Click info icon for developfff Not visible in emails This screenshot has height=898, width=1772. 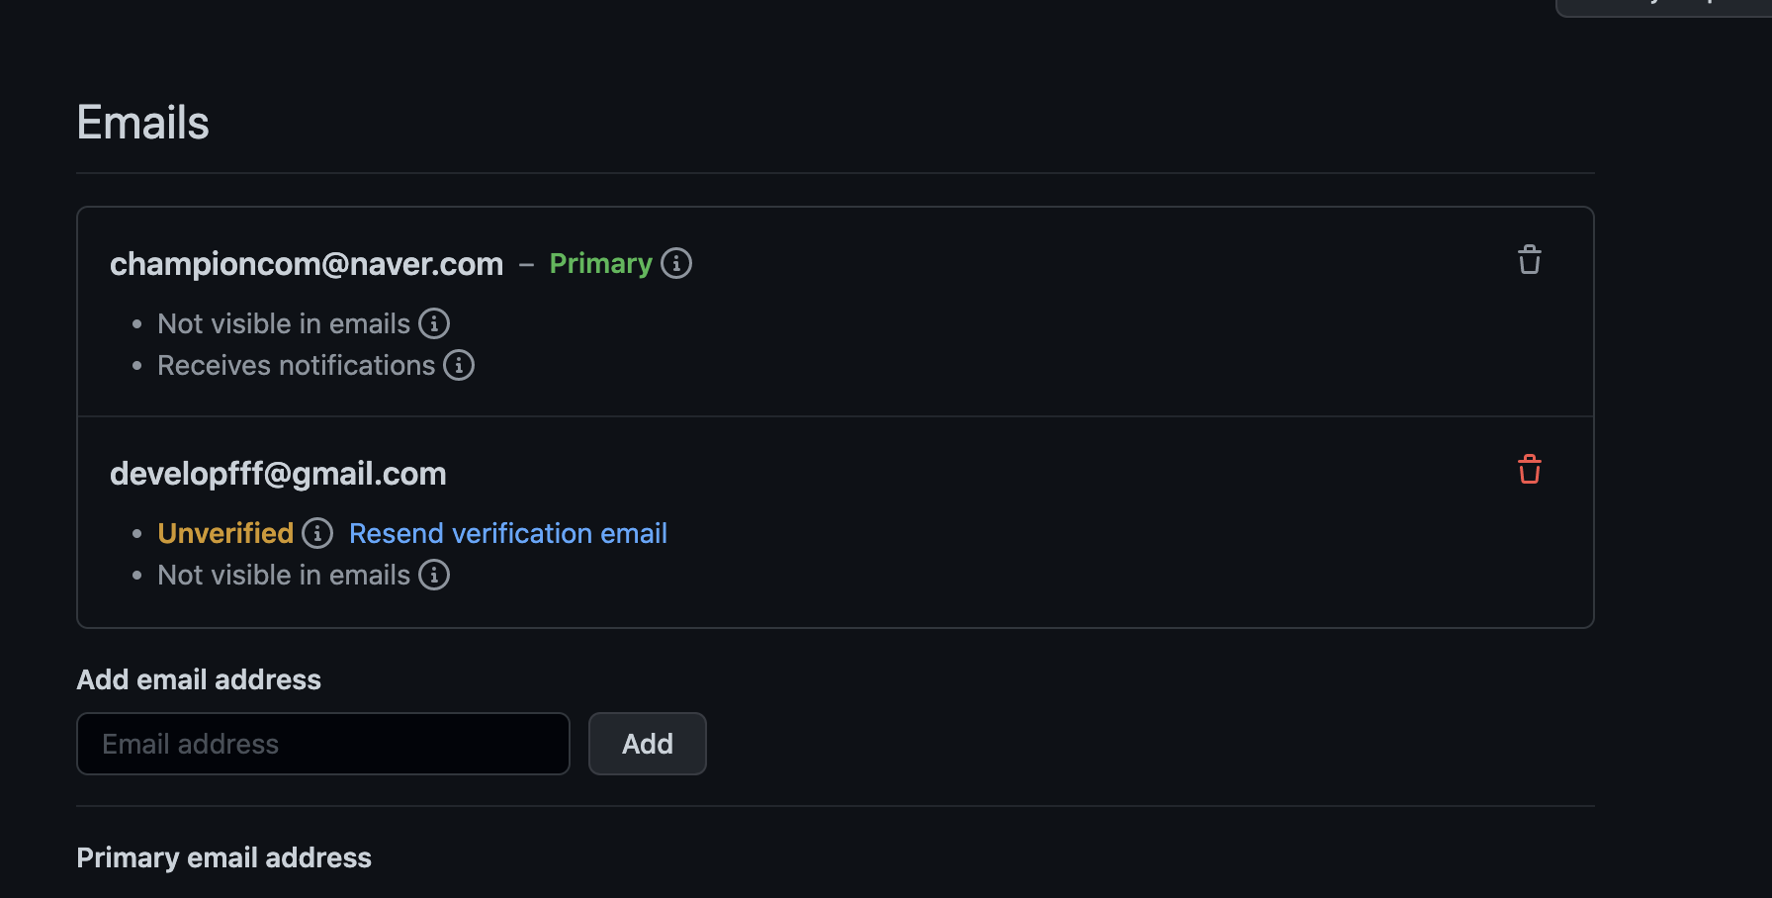(x=434, y=575)
